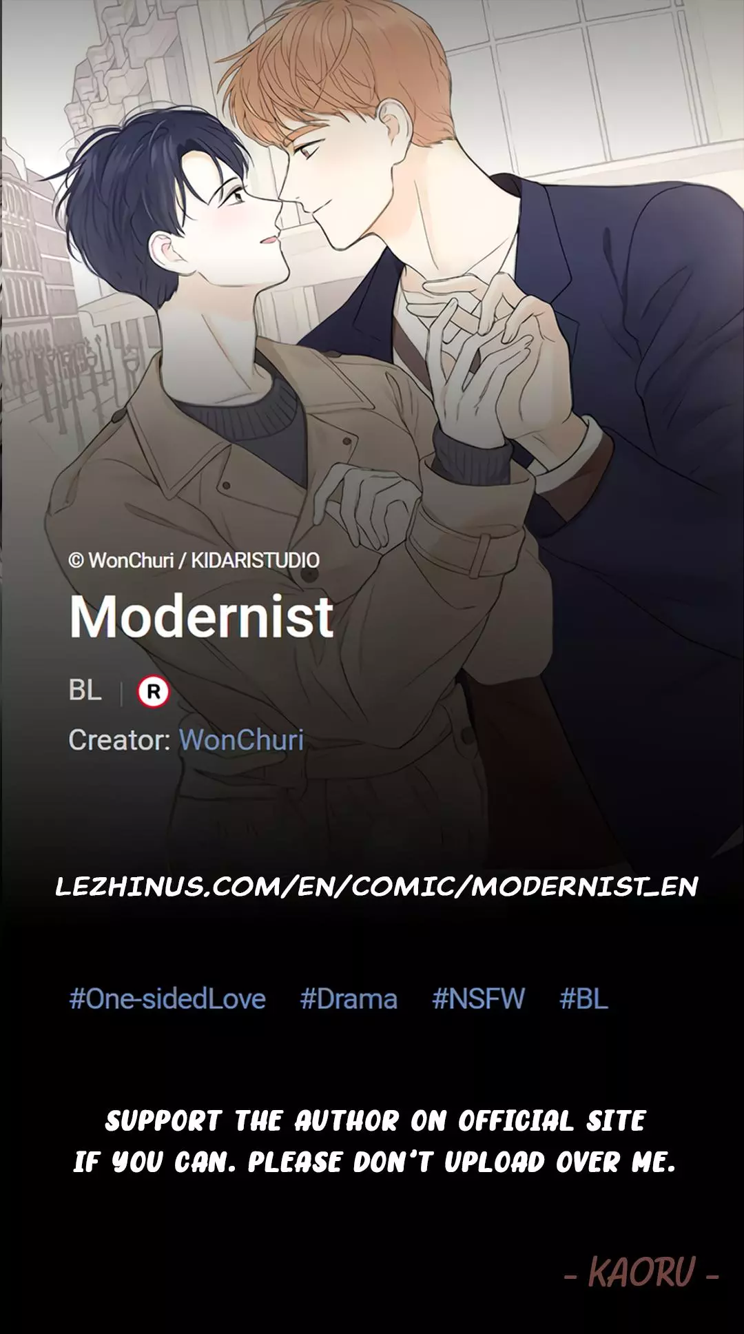The width and height of the screenshot is (744, 1334).
Task: Filter by the #NSFW tag
Action: tap(478, 998)
